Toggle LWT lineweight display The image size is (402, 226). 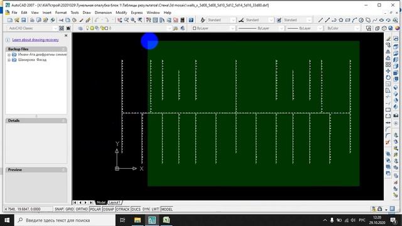click(155, 209)
